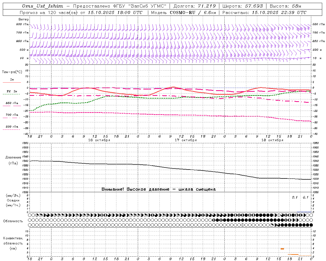The width and height of the screenshot is (326, 261).
Task: Click the station name Oms_Ust_Ishim
Action: 43,6
